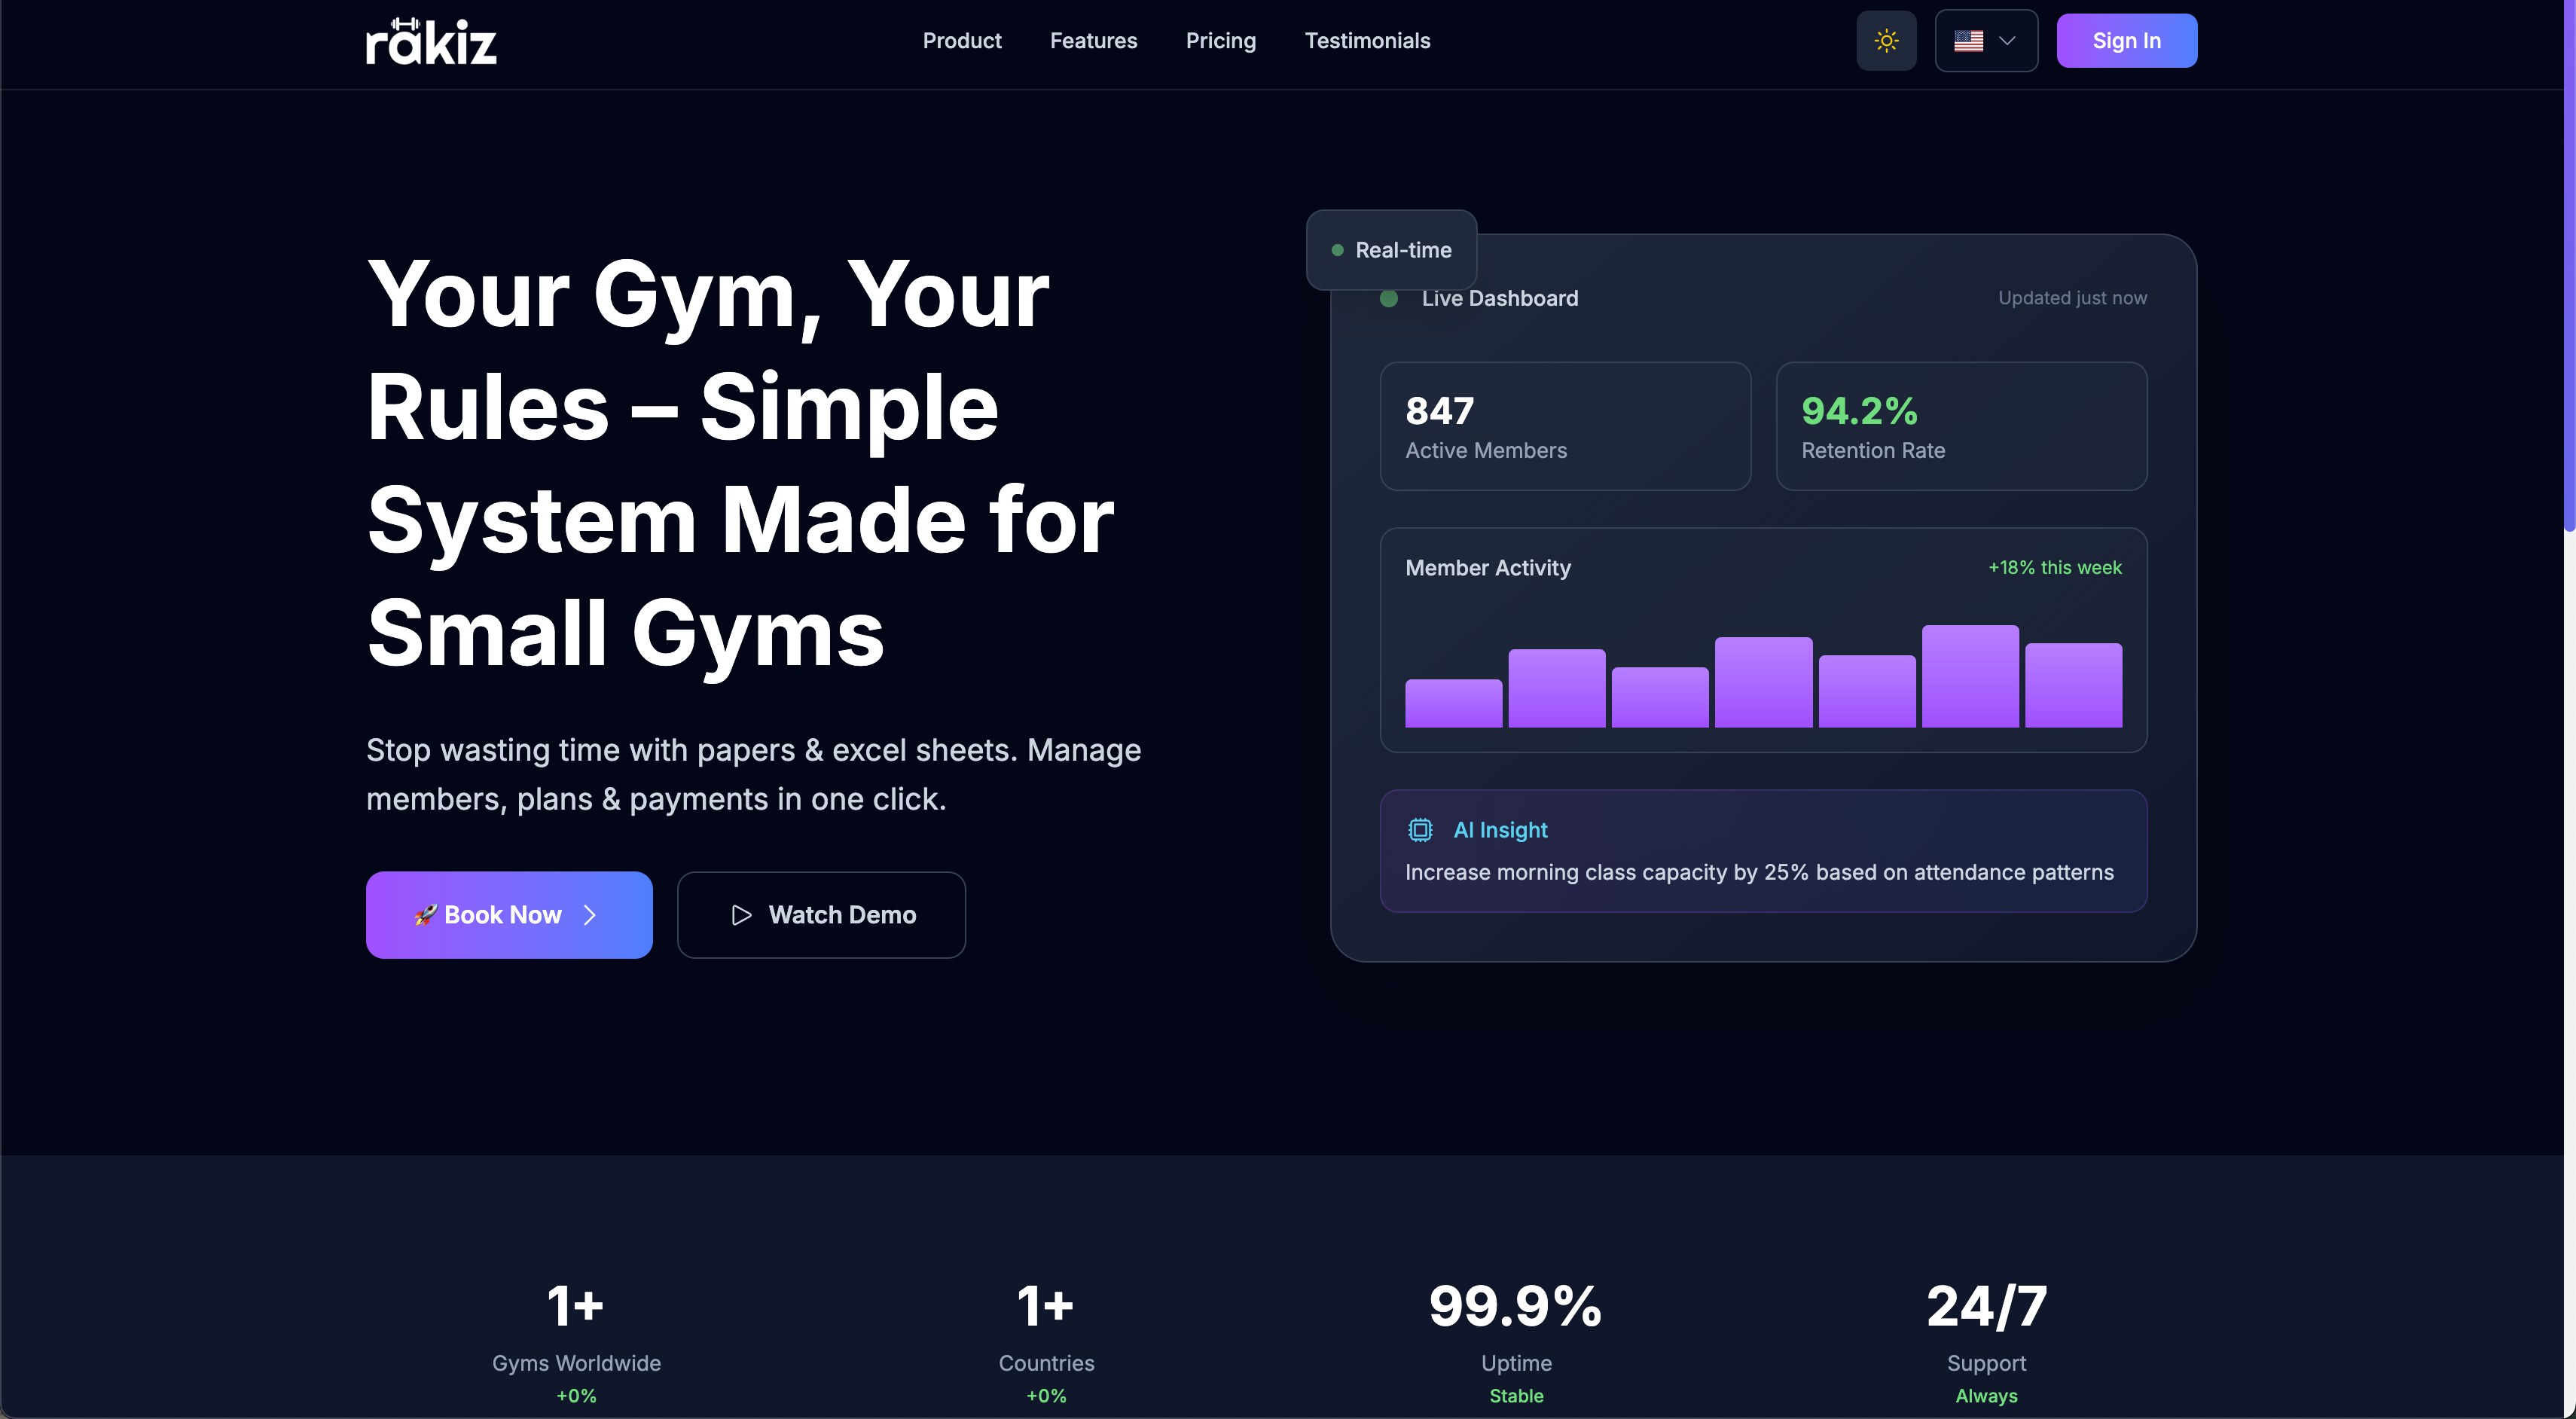Click the Watch Demo button
The width and height of the screenshot is (2576, 1419).
point(821,915)
